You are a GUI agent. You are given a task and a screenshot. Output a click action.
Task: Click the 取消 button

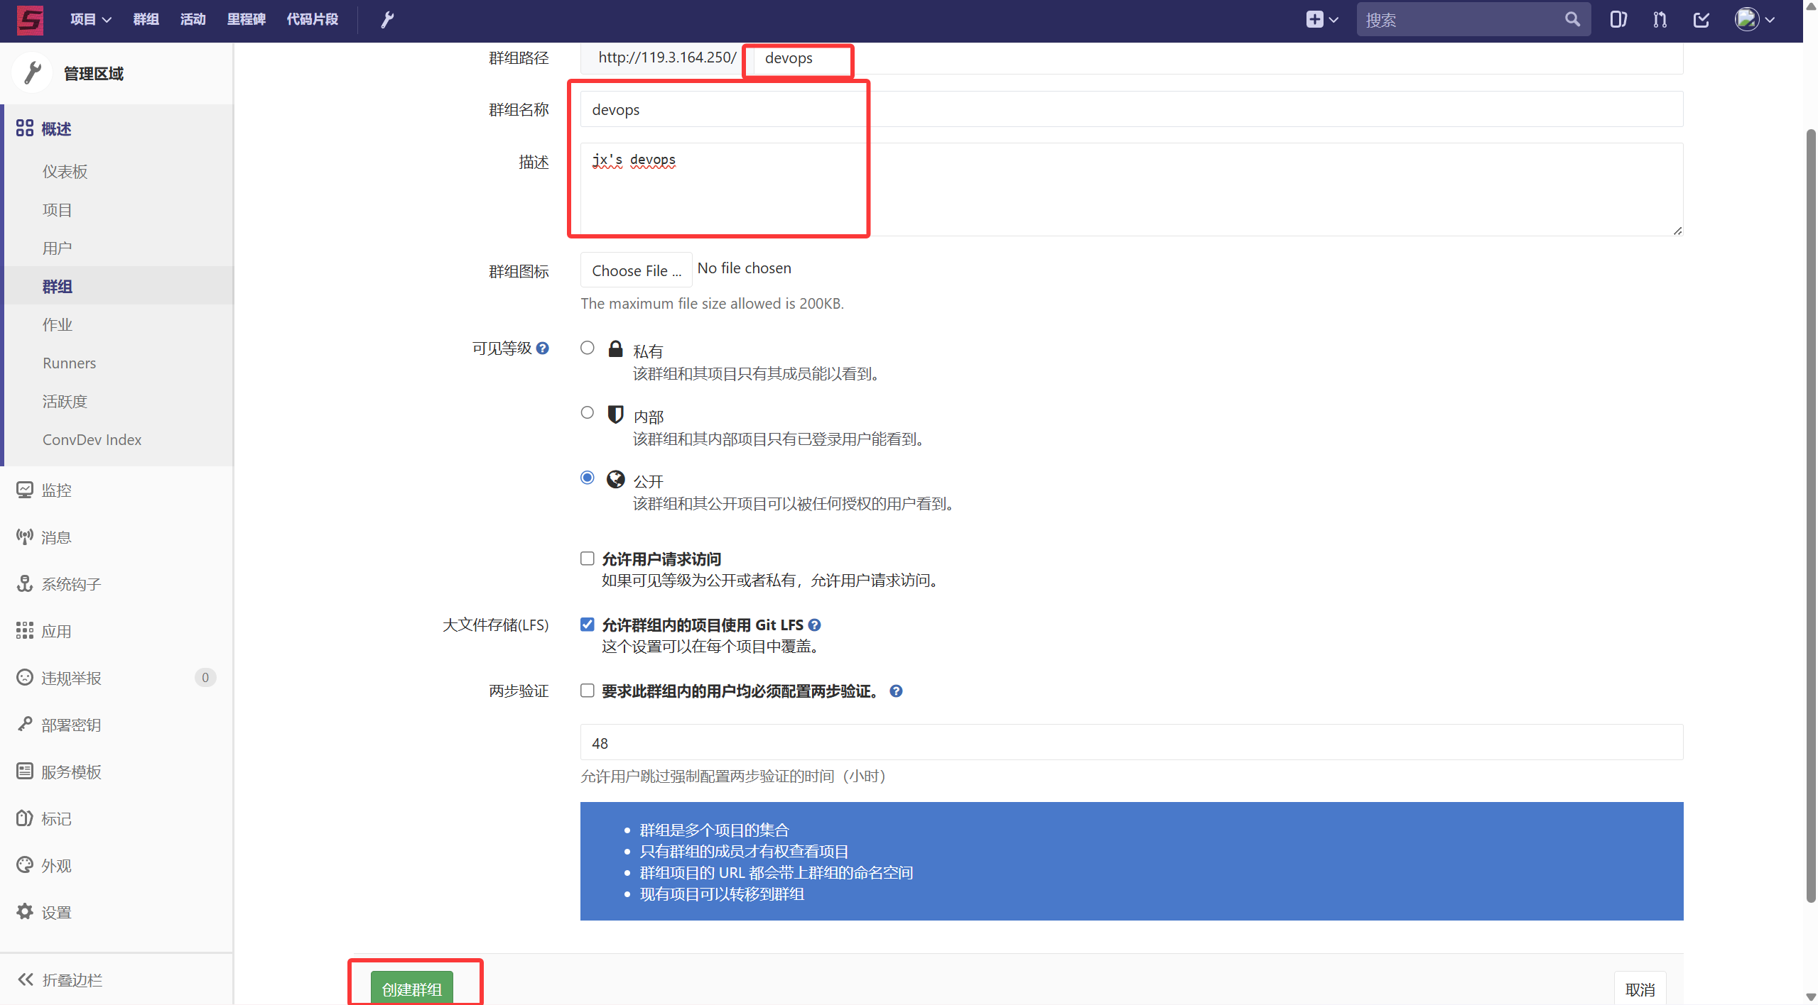click(x=1640, y=989)
